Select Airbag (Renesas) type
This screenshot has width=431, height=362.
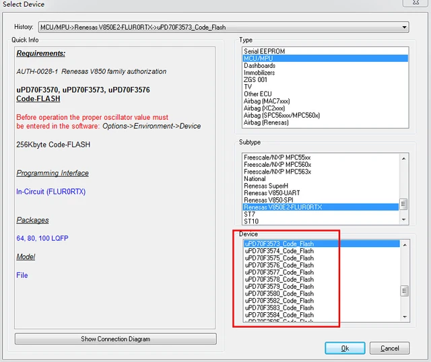pyautogui.click(x=325, y=122)
